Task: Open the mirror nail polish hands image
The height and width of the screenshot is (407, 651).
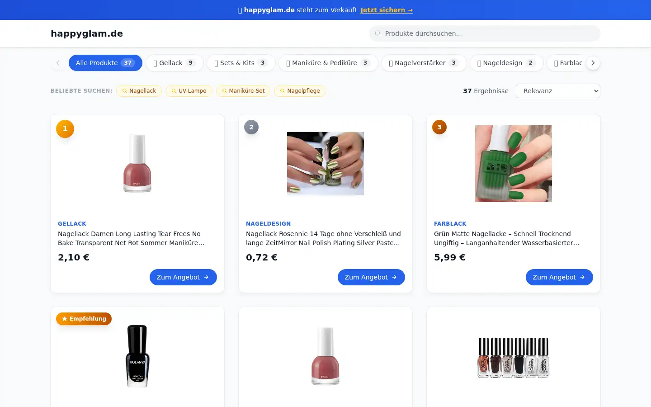Action: [325, 164]
